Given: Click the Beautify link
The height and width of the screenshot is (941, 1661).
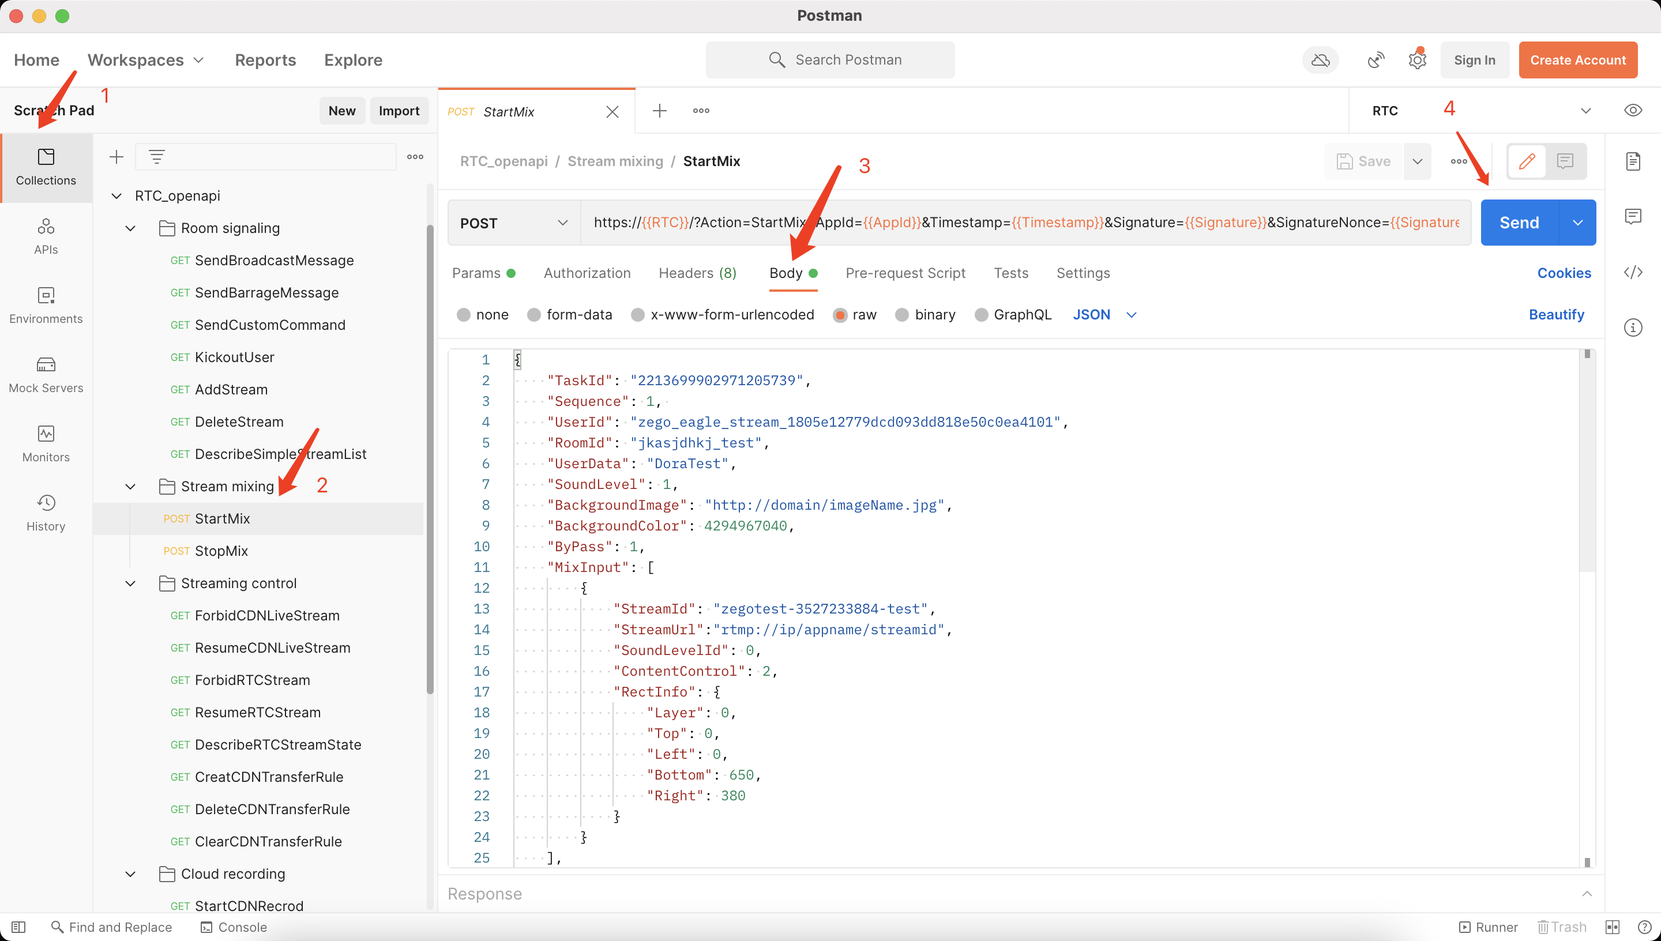Looking at the screenshot, I should (x=1555, y=315).
